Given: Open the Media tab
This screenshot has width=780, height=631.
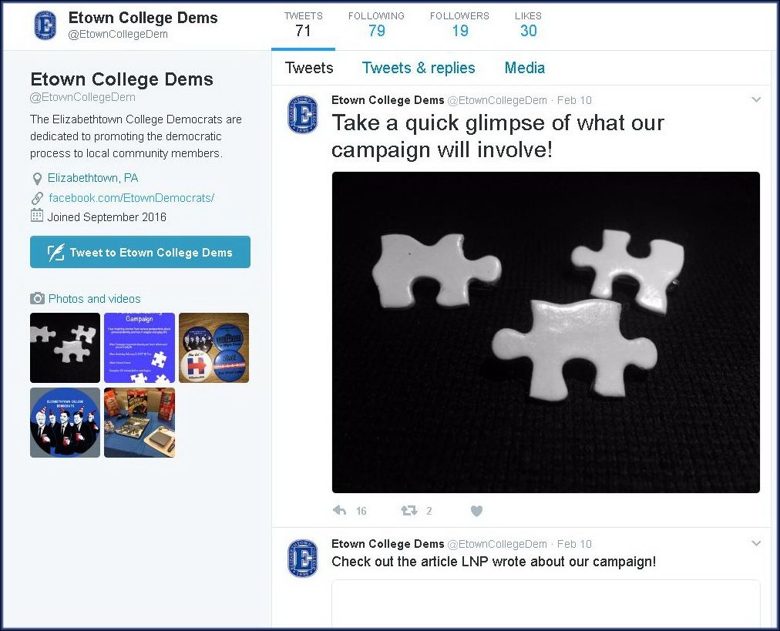Looking at the screenshot, I should click(524, 68).
